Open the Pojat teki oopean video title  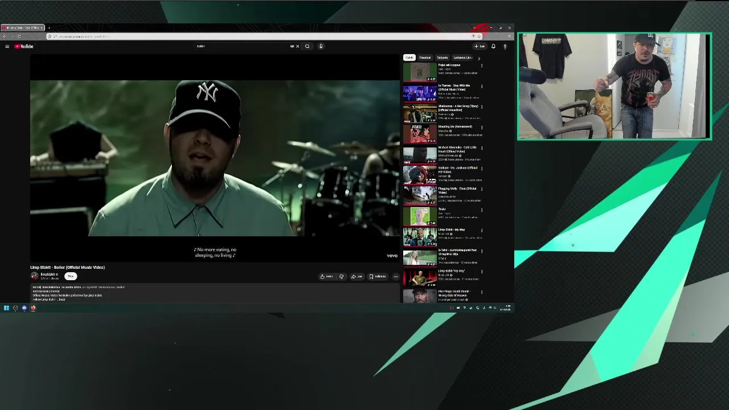tap(449, 65)
